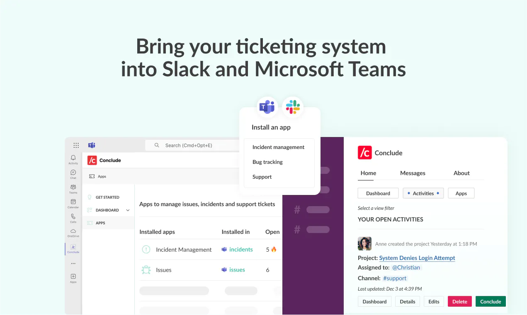
Task: Click Dashboard button under the activity
Action: (x=374, y=302)
